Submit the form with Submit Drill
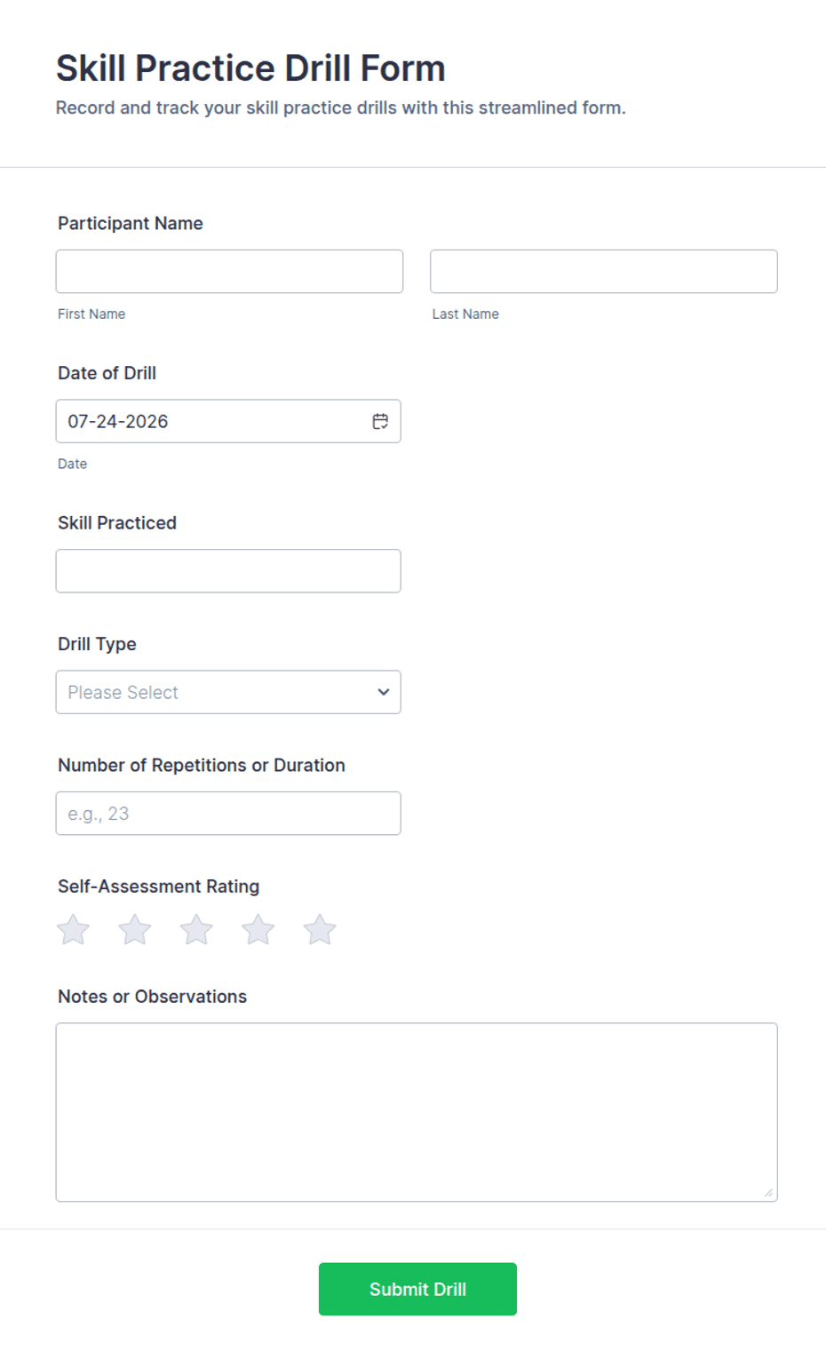 pos(417,1289)
